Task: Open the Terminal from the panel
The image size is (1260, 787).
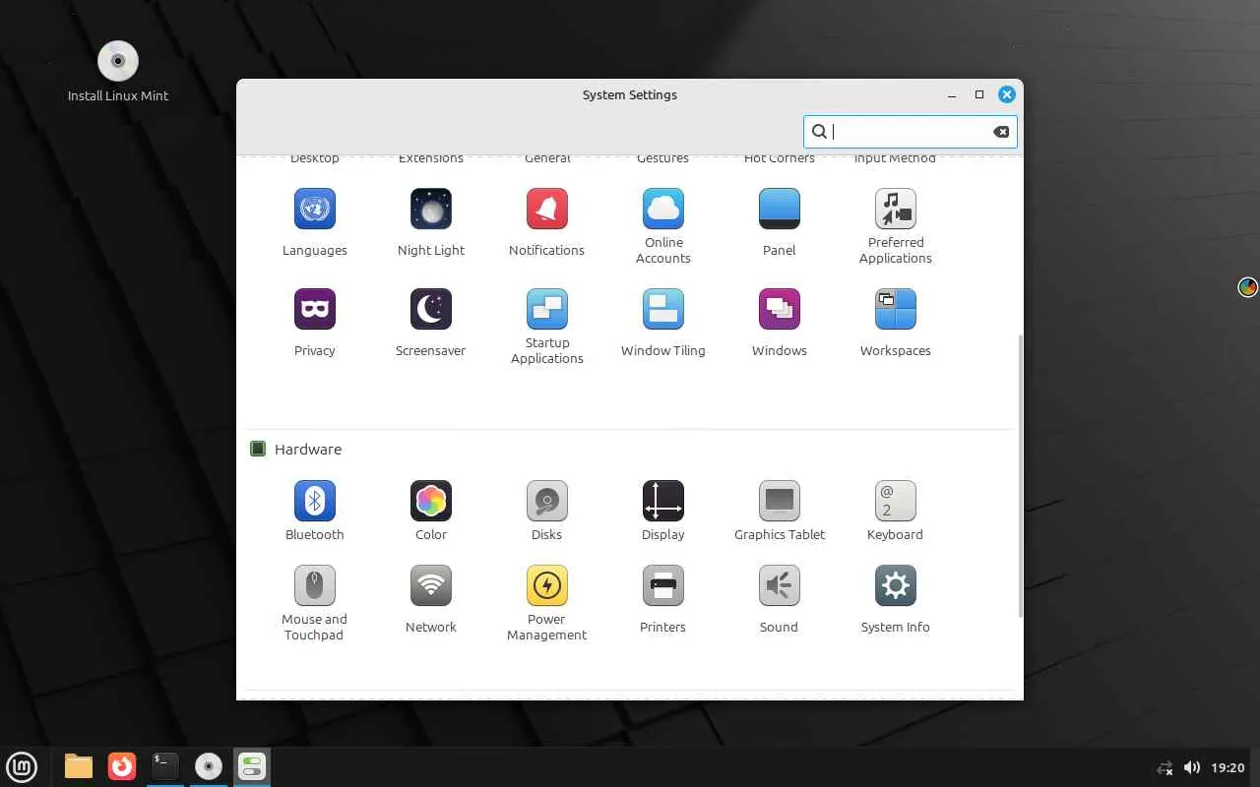Action: tap(165, 766)
